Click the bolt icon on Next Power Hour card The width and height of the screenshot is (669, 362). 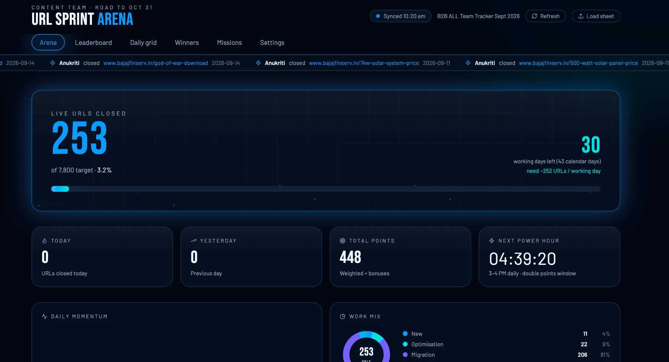[492, 241]
